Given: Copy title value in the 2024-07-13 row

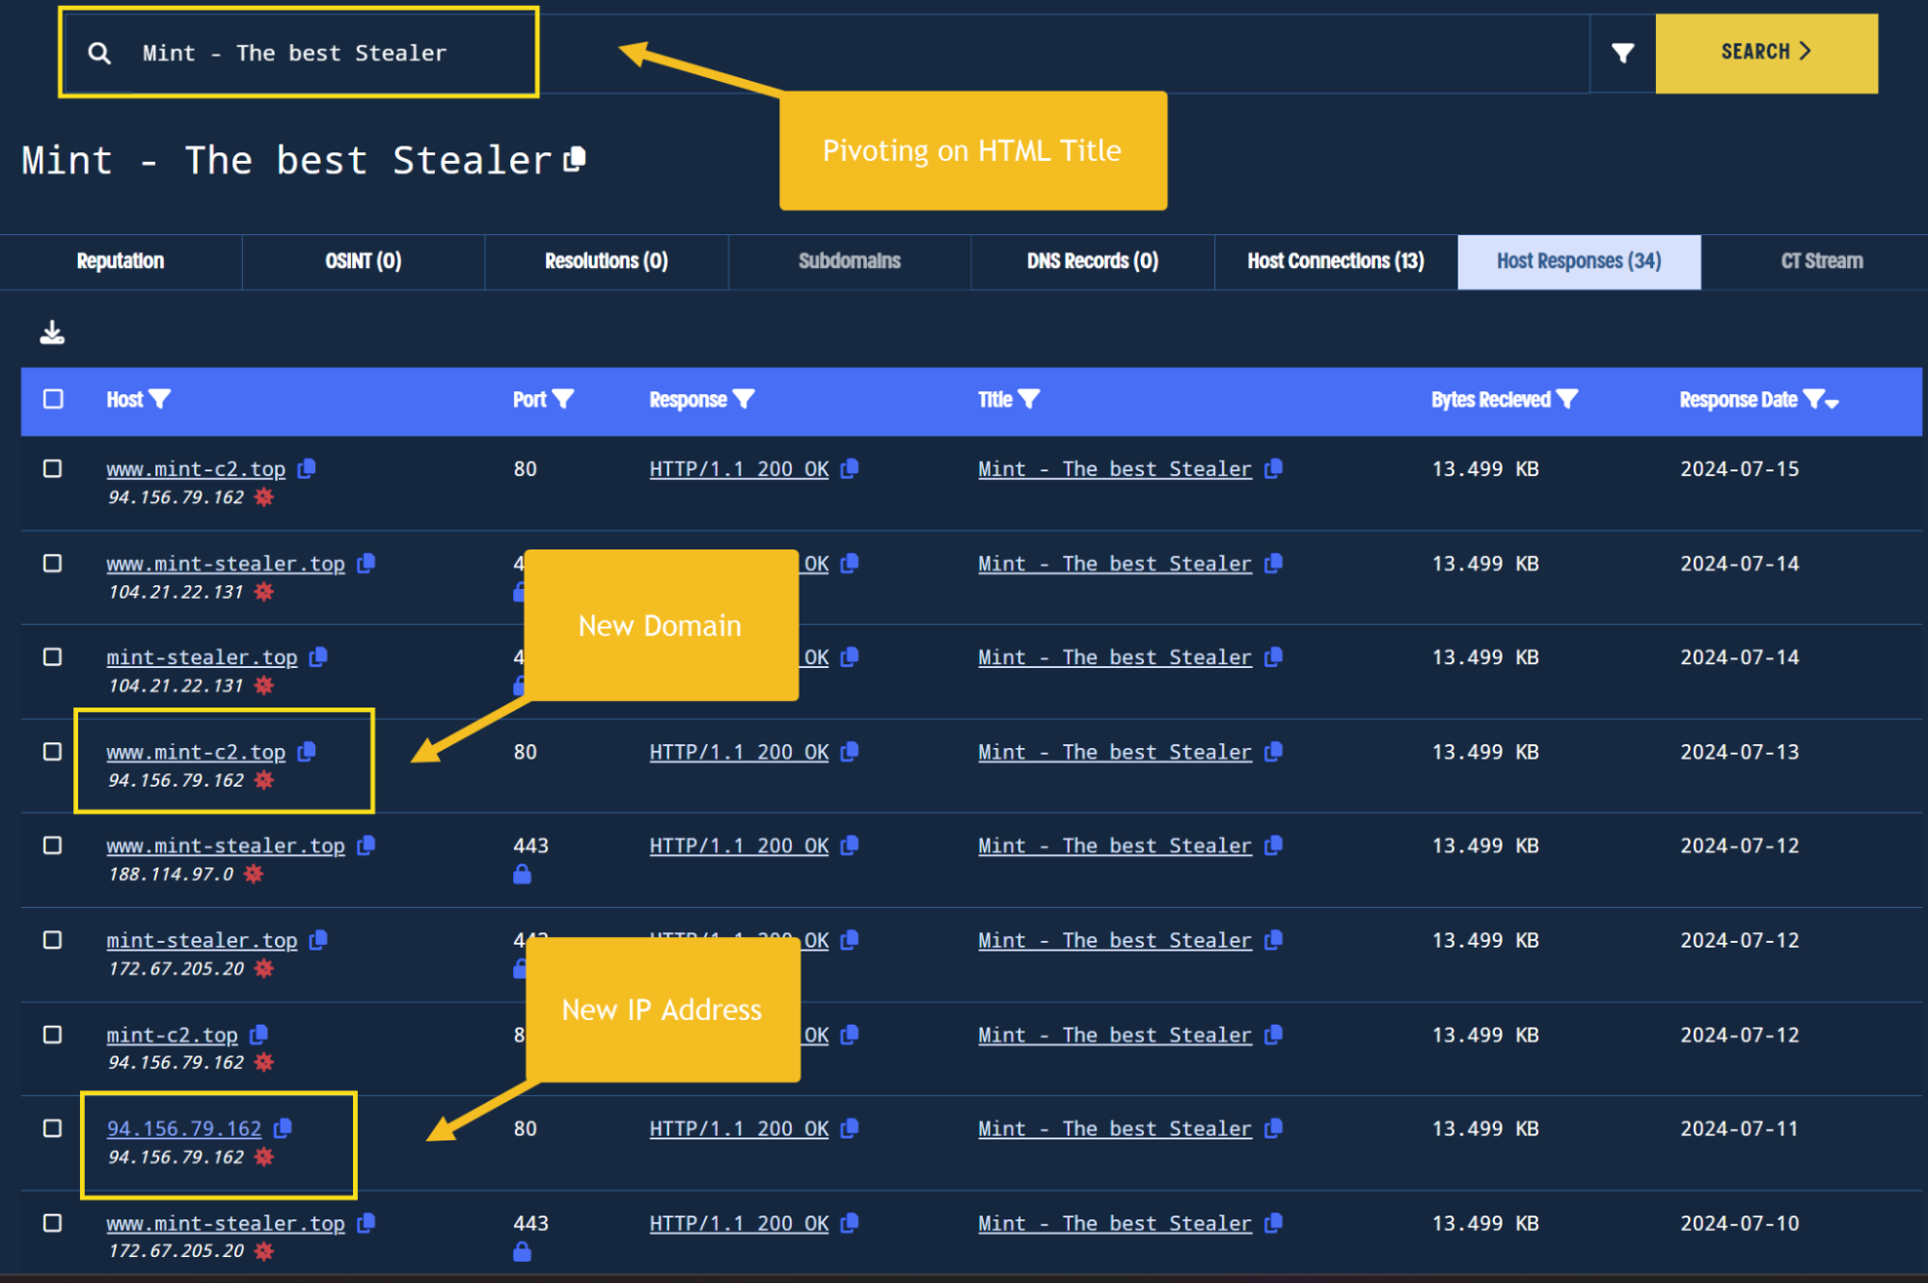Looking at the screenshot, I should tap(1274, 752).
